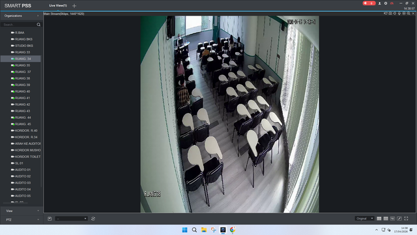Viewport: 417px width, 235px height.
Task: Open the settings gear in title bar
Action: click(x=385, y=3)
